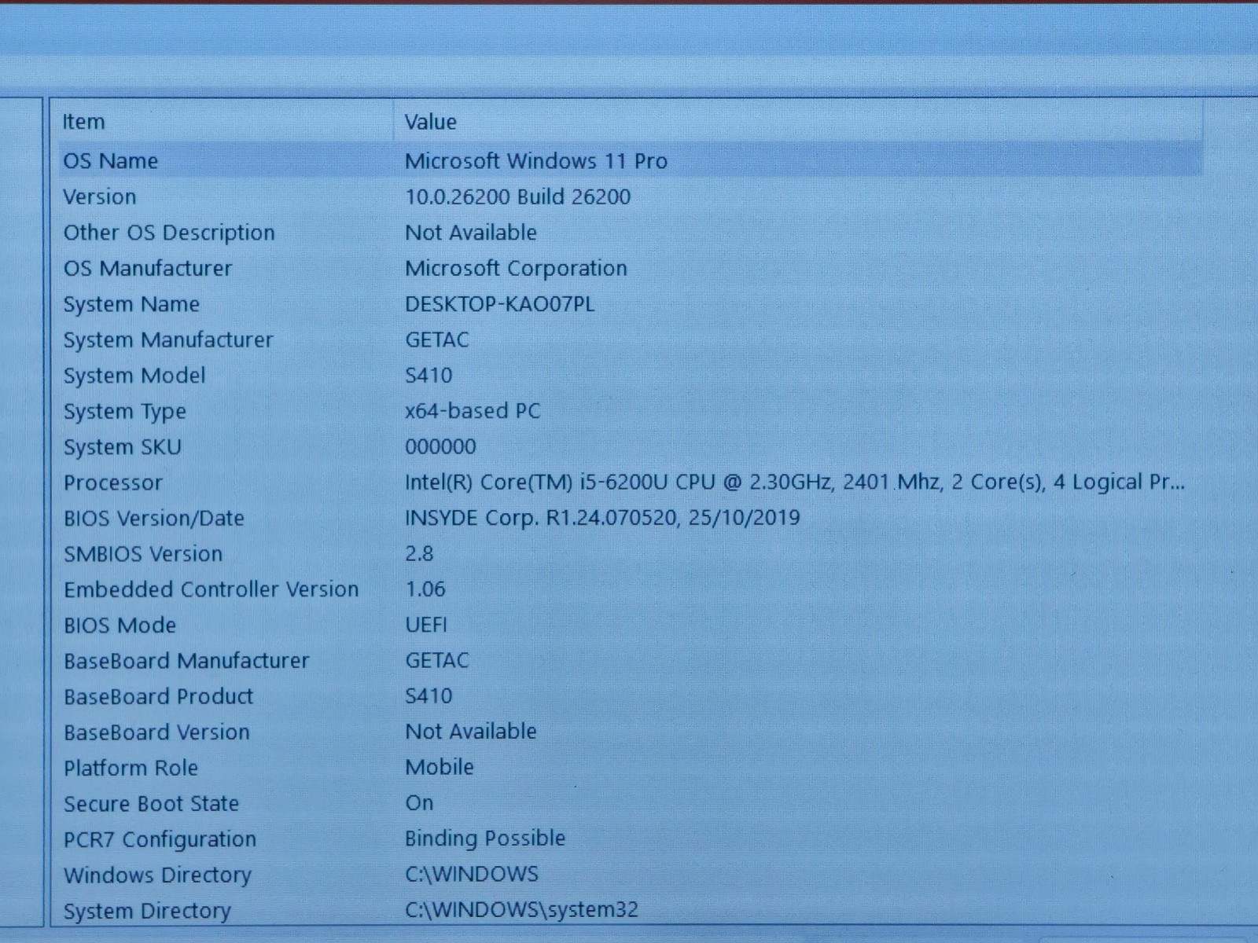The height and width of the screenshot is (943, 1258).
Task: Select the System Manufacturer row label
Action: click(x=168, y=340)
